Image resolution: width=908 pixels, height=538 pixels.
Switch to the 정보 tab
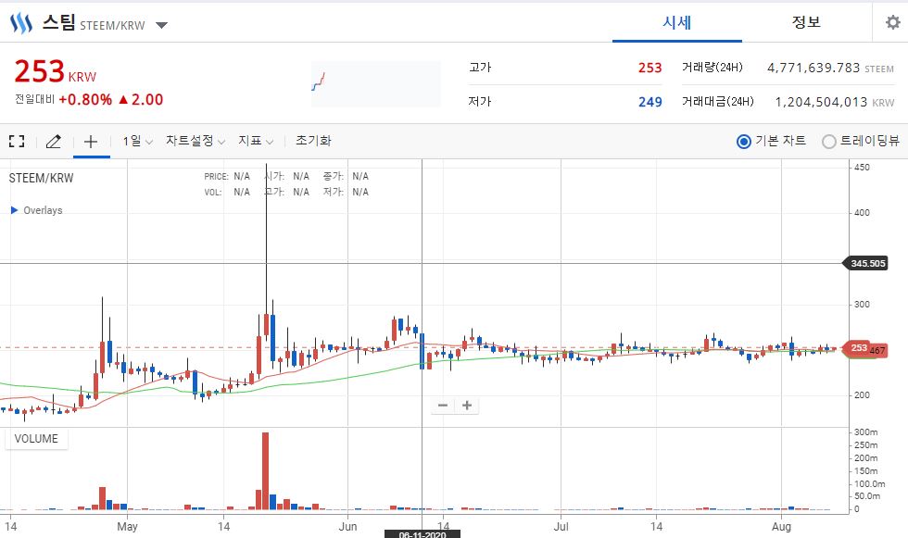coord(806,22)
